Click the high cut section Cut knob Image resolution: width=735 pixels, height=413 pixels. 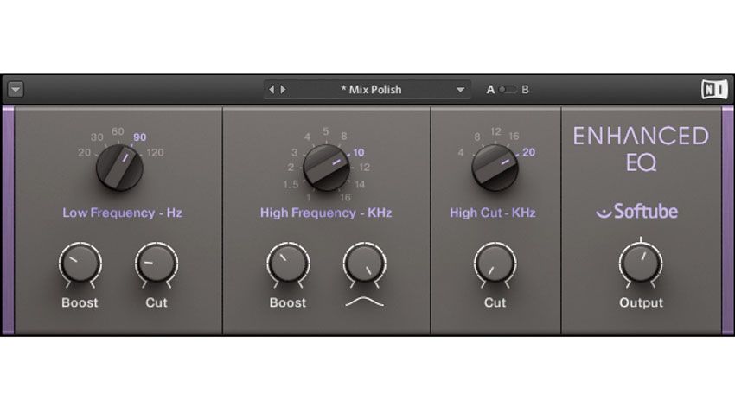[x=495, y=264]
